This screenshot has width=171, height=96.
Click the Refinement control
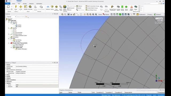[x=71, y=8]
